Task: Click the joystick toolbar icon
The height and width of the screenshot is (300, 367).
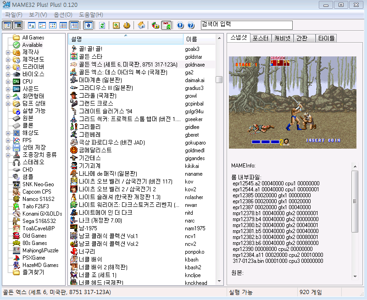Action: click(127, 25)
